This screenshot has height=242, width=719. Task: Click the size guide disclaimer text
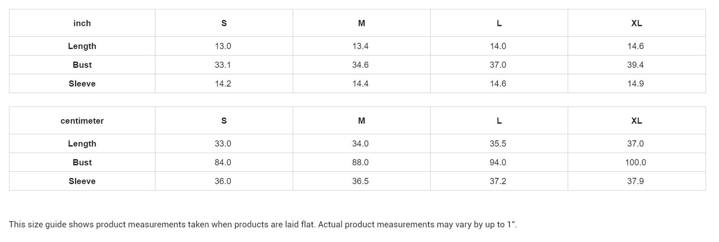pos(263,225)
